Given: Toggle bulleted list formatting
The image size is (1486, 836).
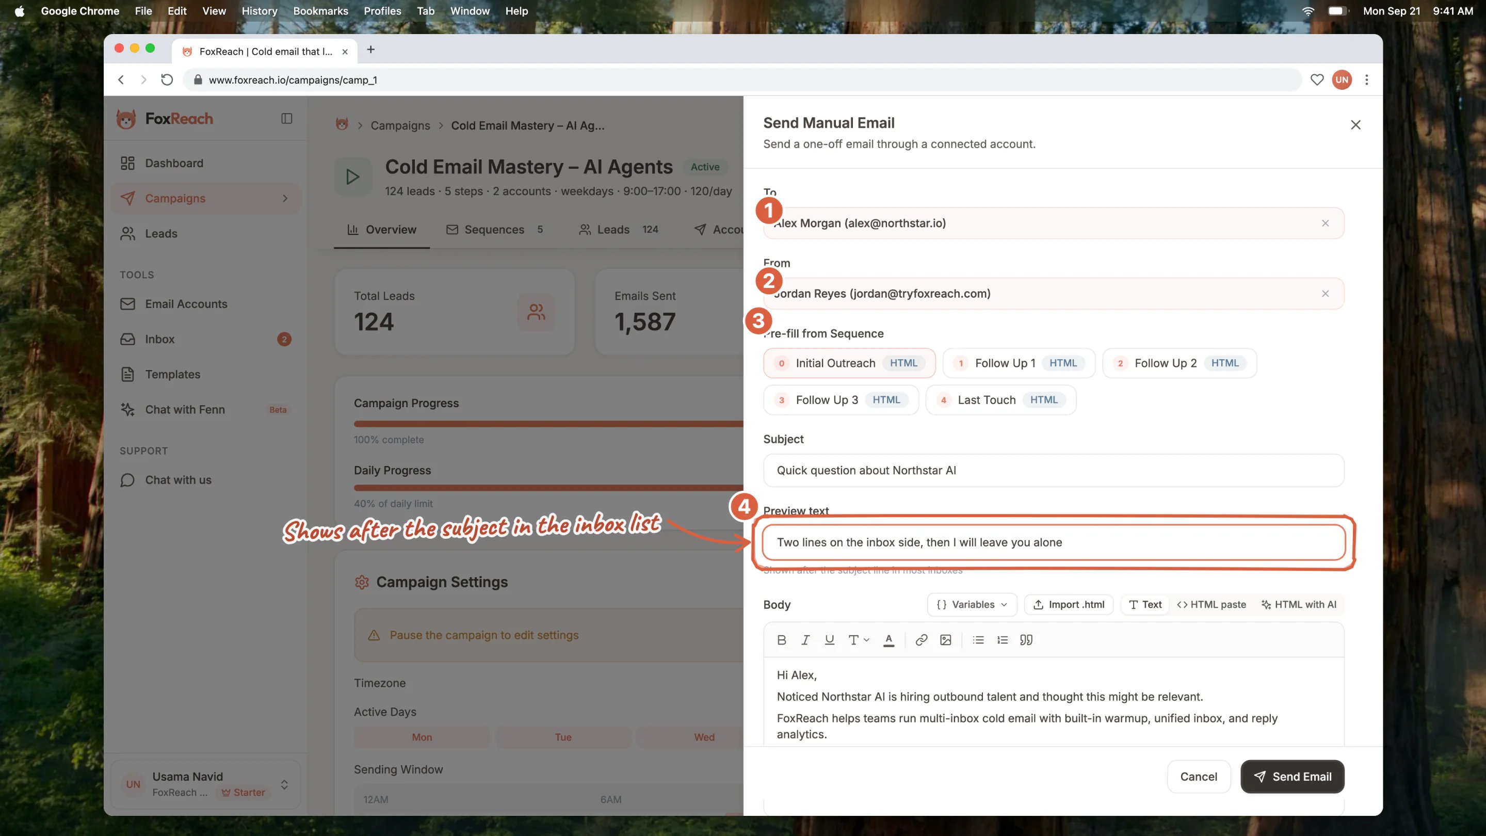Looking at the screenshot, I should (978, 640).
